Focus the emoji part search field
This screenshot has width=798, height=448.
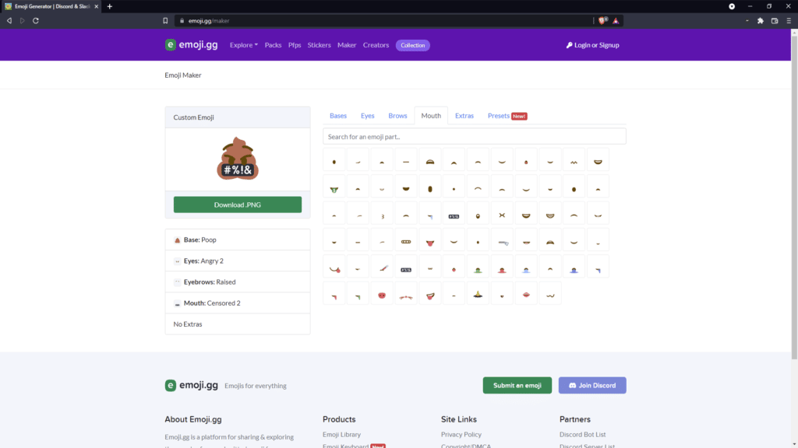click(475, 136)
